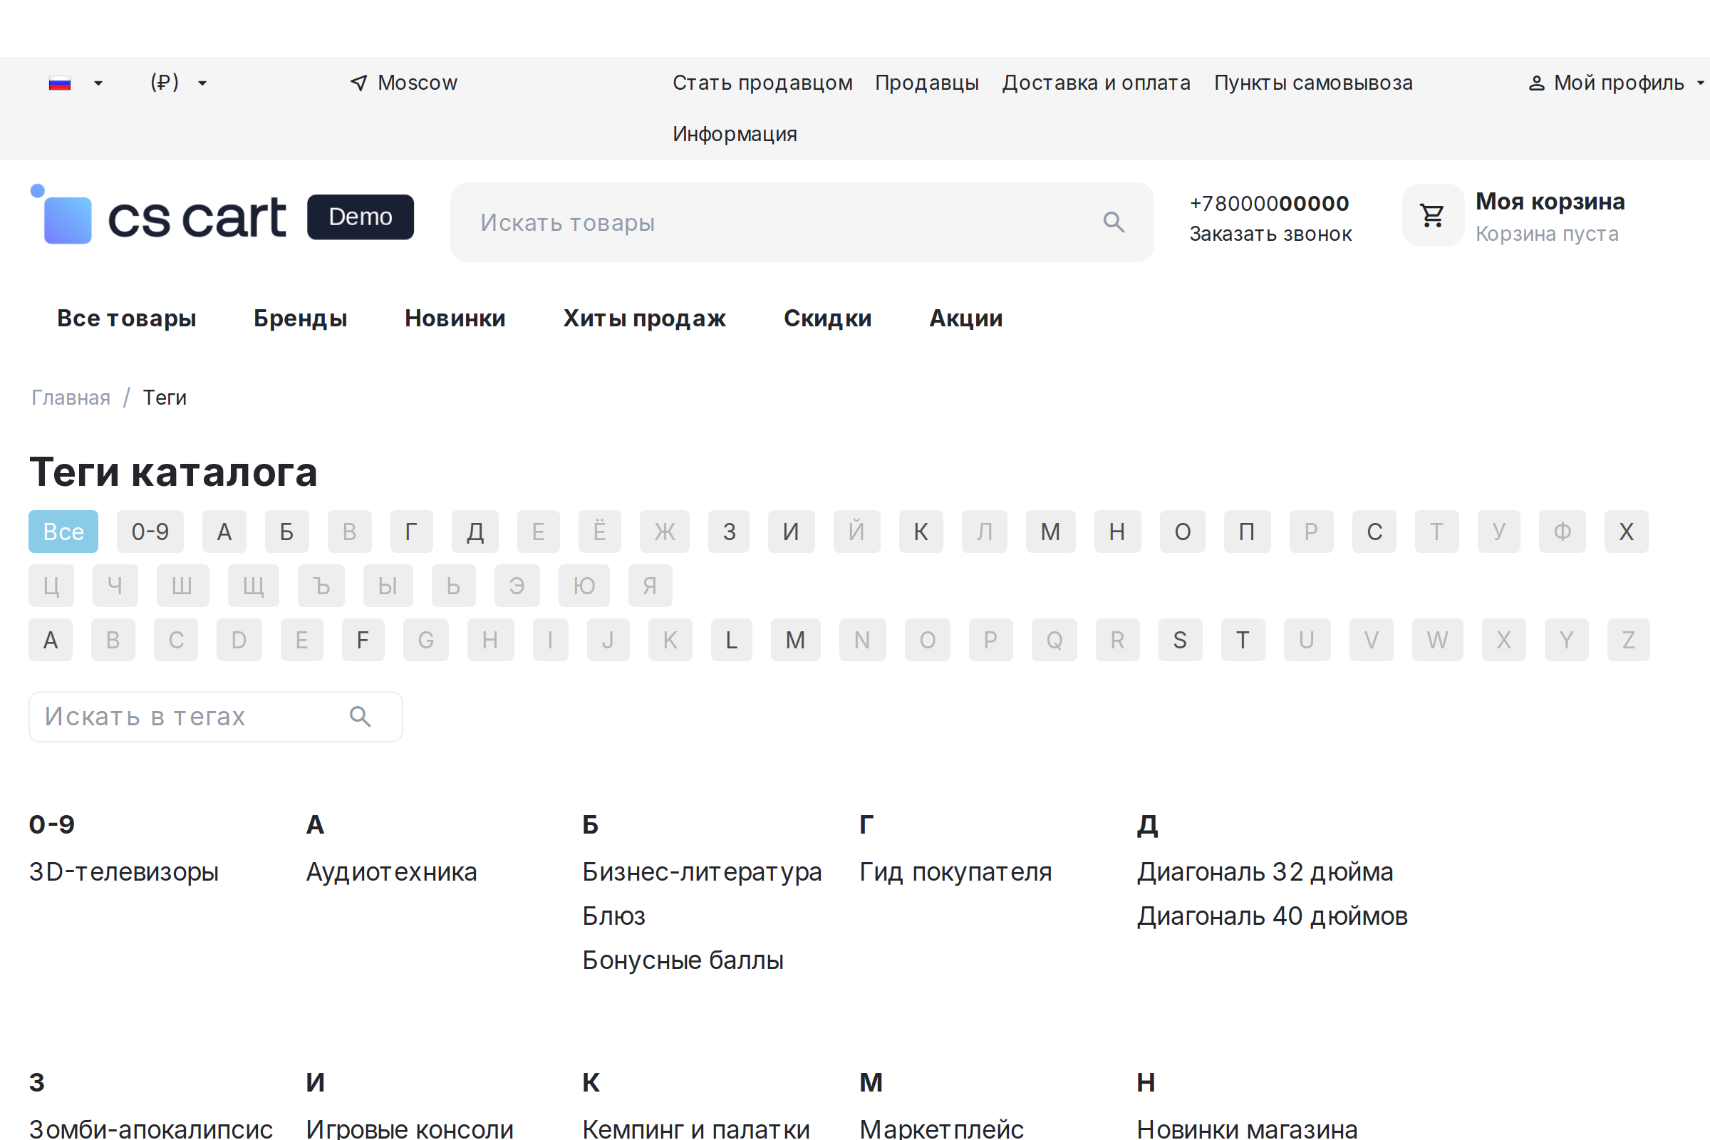This screenshot has width=1710, height=1140.
Task: Focus the Искать в тегах field
Action: [x=215, y=717]
